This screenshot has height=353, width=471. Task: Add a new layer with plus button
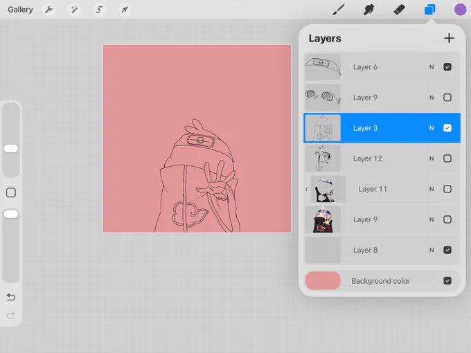point(449,39)
